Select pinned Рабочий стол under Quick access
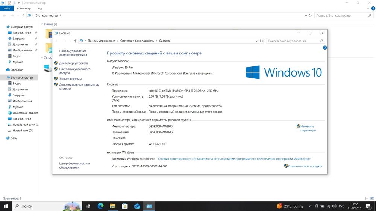The width and height of the screenshot is (376, 211). point(22,33)
